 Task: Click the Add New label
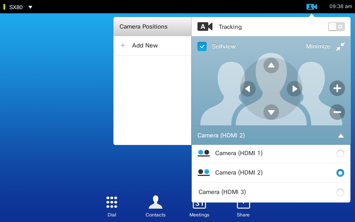[145, 46]
